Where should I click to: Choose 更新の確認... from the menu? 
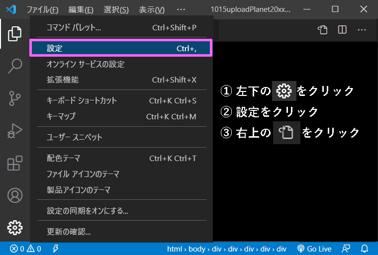click(x=121, y=232)
